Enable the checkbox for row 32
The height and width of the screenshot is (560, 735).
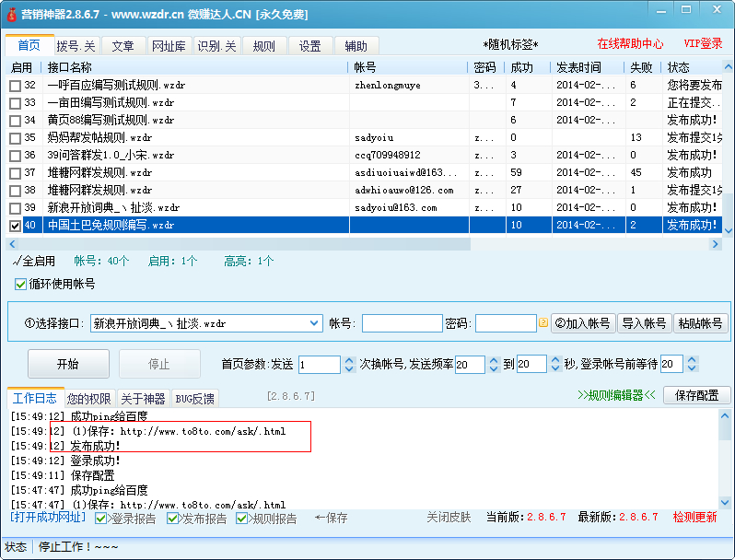pyautogui.click(x=15, y=86)
